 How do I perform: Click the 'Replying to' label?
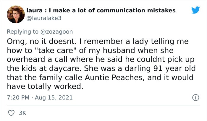[x=22, y=32]
